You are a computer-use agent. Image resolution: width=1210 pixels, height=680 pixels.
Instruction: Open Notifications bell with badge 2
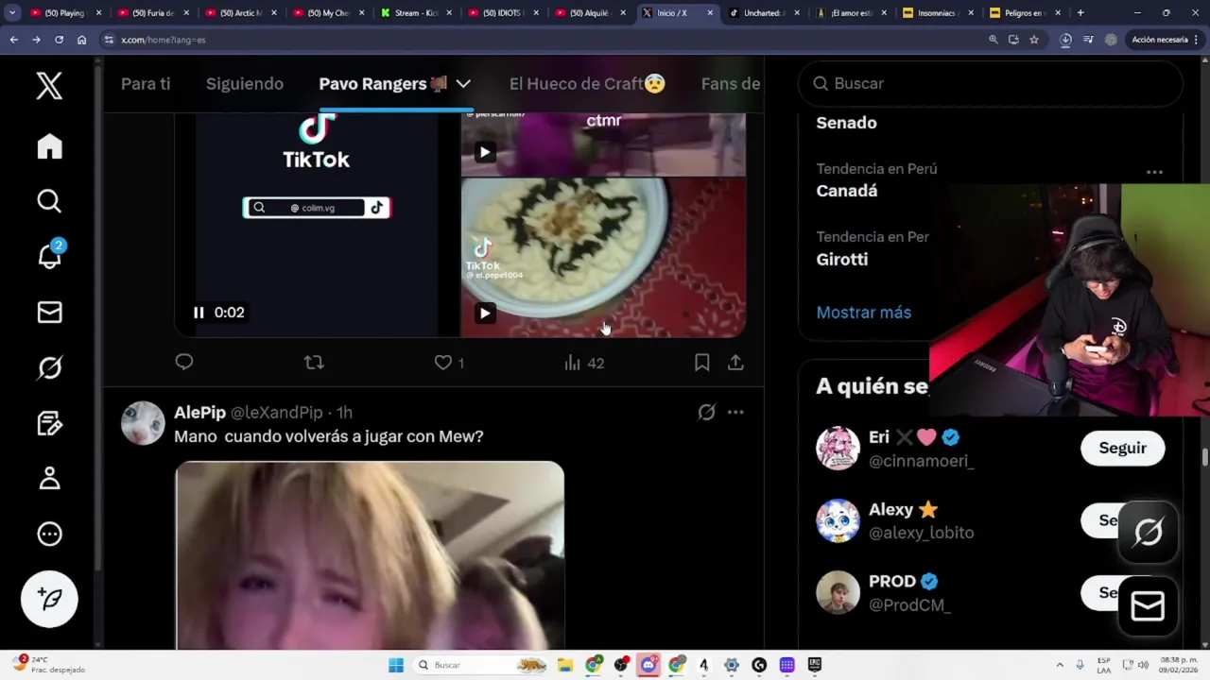coord(49,255)
